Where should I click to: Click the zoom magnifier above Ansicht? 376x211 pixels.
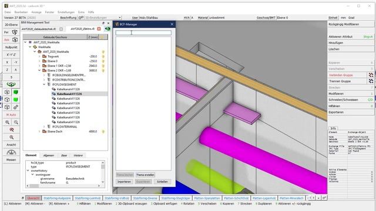click(11, 137)
